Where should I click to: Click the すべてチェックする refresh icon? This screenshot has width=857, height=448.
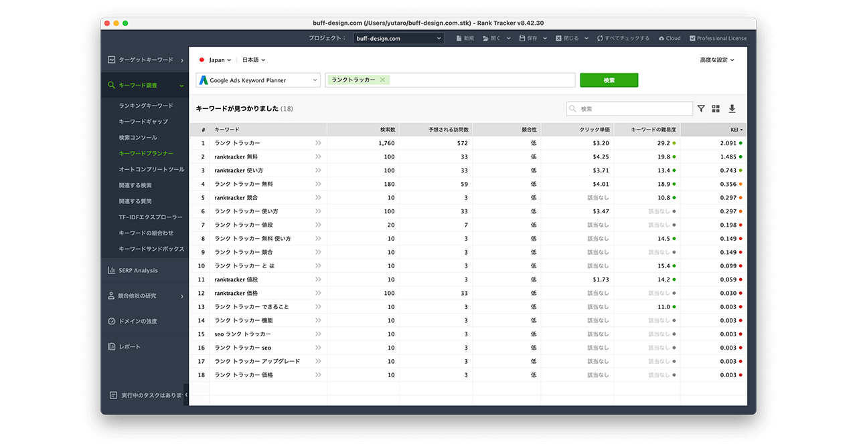600,39
